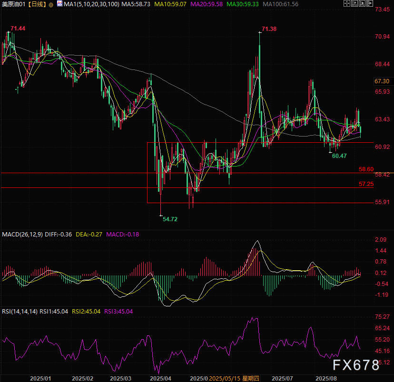Click the RSI(14,14,14) indicator title
Image resolution: width=394 pixels, height=382 pixels.
(x=20, y=312)
